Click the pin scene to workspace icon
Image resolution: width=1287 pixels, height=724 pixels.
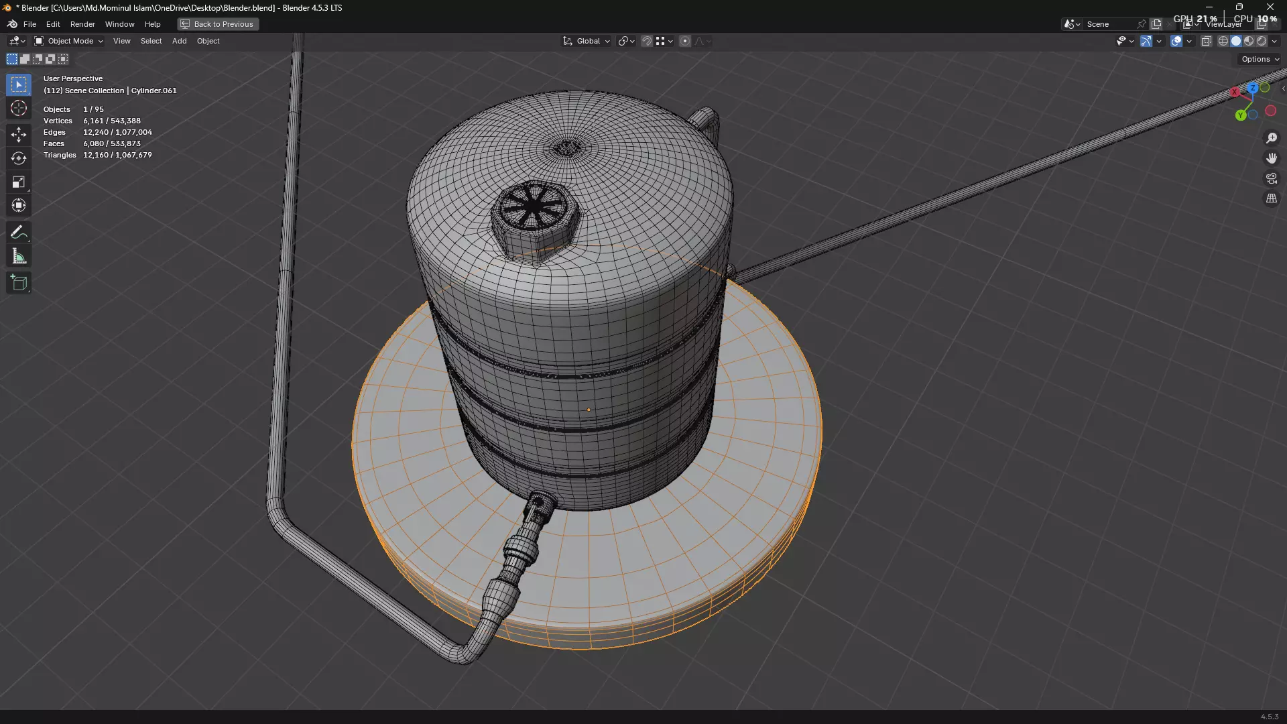point(1142,24)
